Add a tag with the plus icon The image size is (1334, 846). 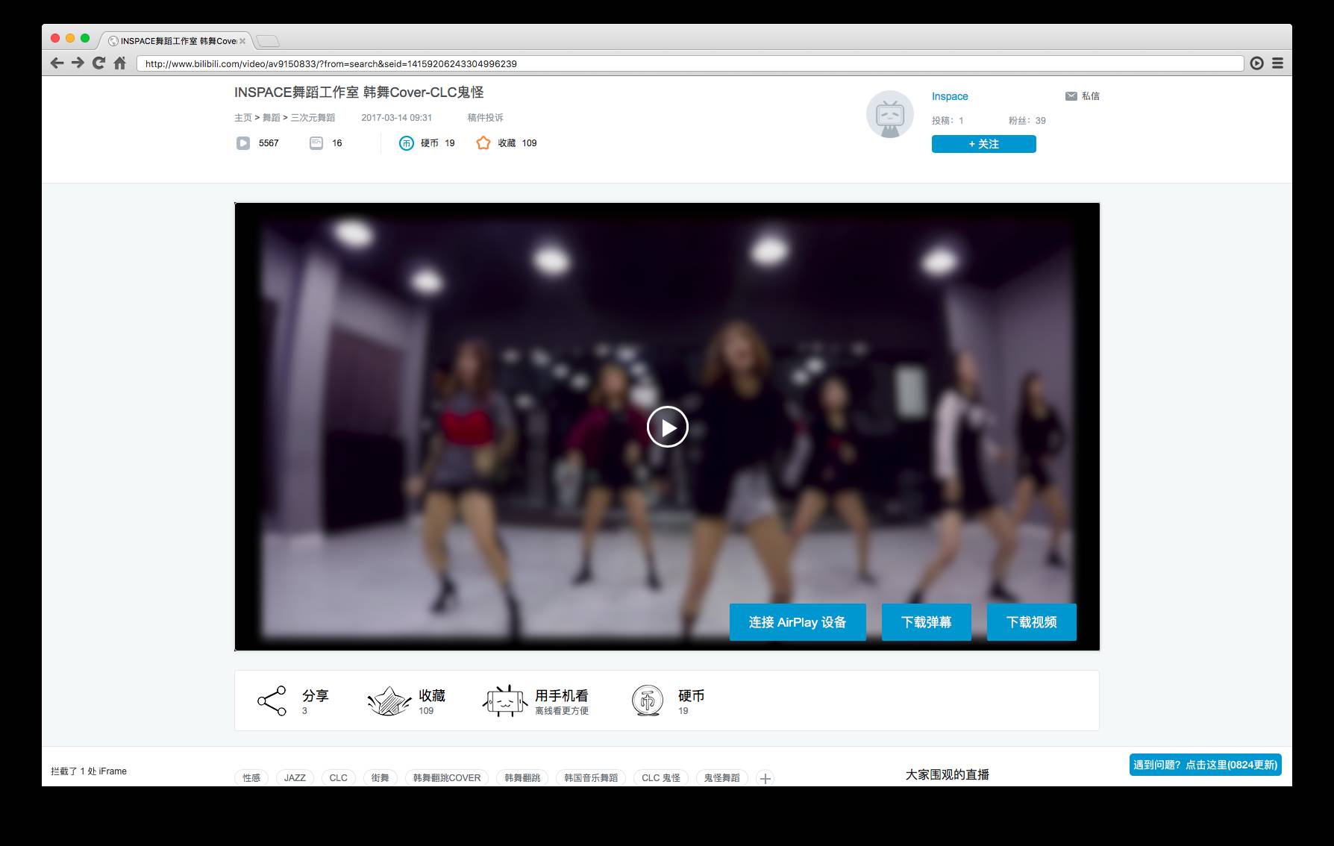coord(765,778)
